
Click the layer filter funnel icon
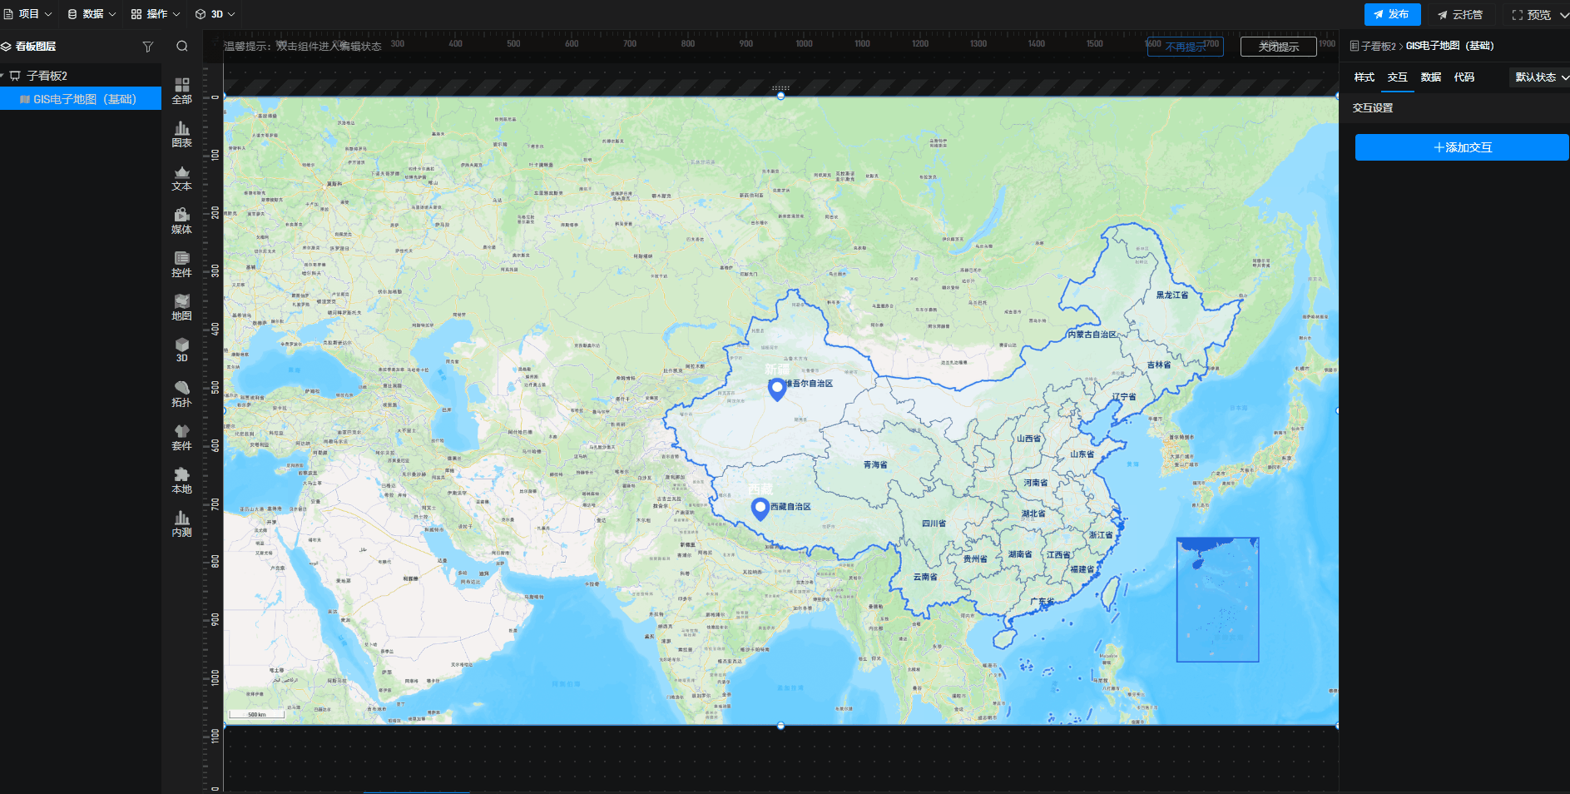148,47
